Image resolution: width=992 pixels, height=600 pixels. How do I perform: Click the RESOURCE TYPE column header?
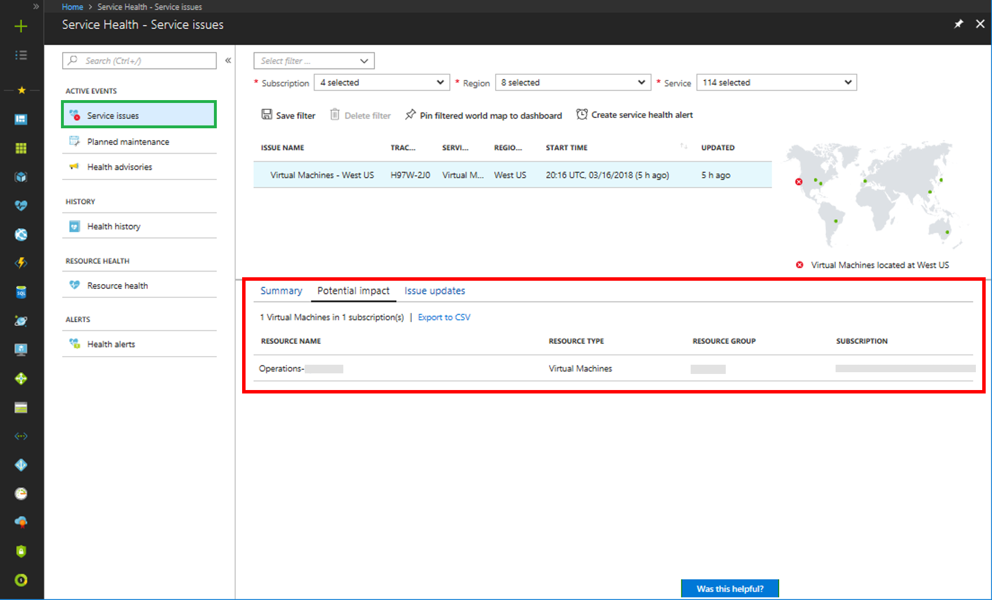click(576, 341)
